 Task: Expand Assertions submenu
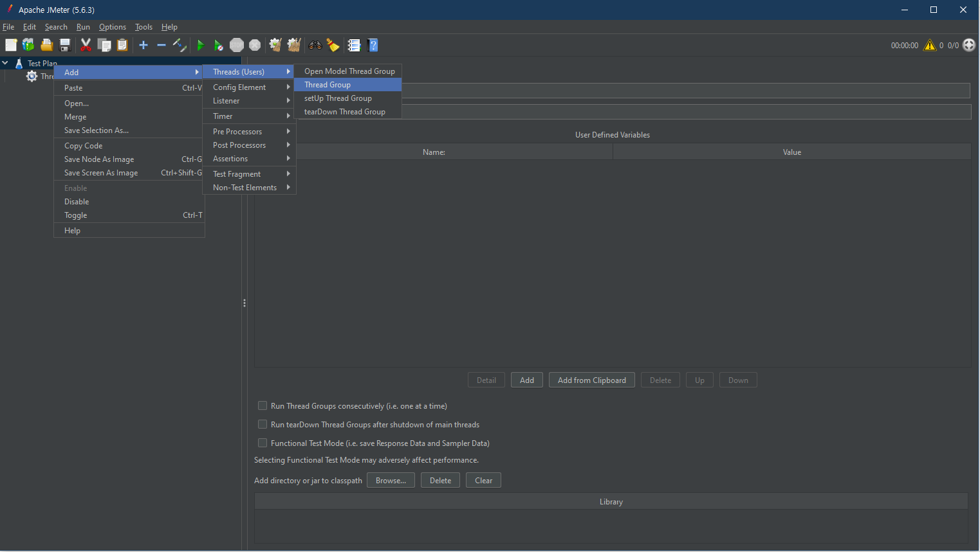click(250, 159)
